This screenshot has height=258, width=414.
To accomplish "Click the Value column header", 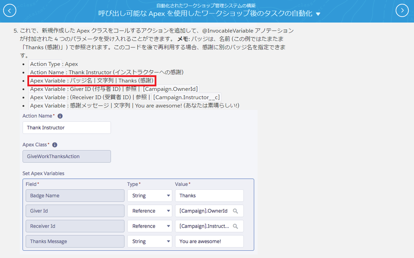I will pos(182,184).
